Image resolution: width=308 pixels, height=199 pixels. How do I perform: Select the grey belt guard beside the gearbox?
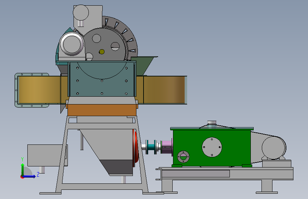(x=258, y=147)
